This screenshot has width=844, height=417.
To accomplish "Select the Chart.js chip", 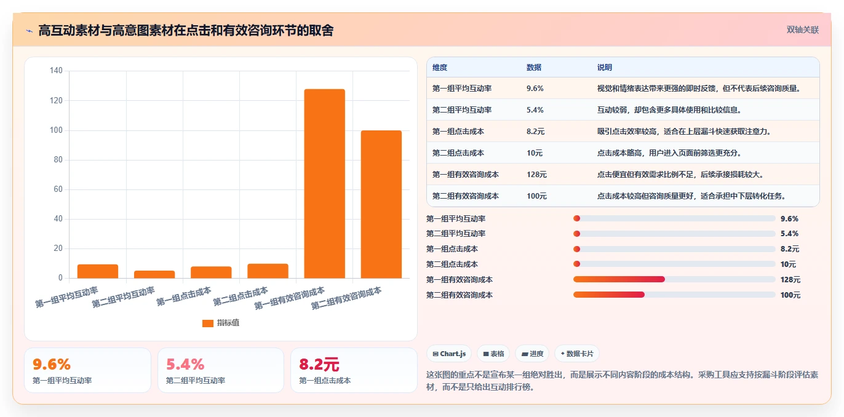I will (449, 354).
